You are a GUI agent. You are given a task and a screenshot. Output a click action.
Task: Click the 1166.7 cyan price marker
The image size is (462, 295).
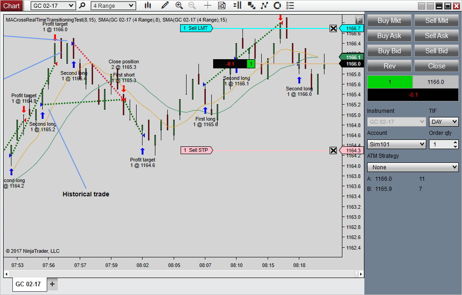[x=352, y=28]
